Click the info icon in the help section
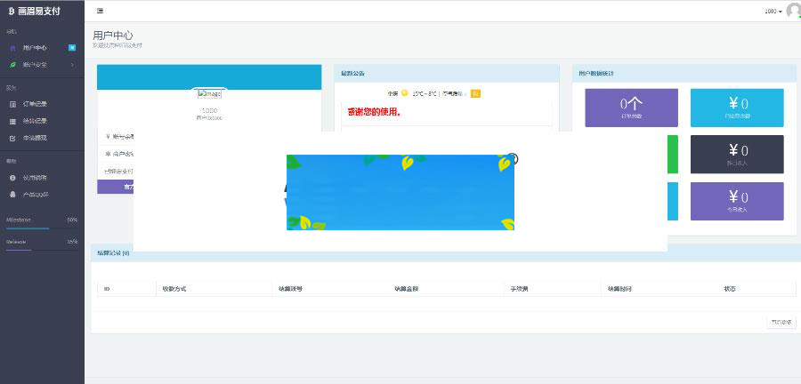The height and width of the screenshot is (384, 801). 12,178
